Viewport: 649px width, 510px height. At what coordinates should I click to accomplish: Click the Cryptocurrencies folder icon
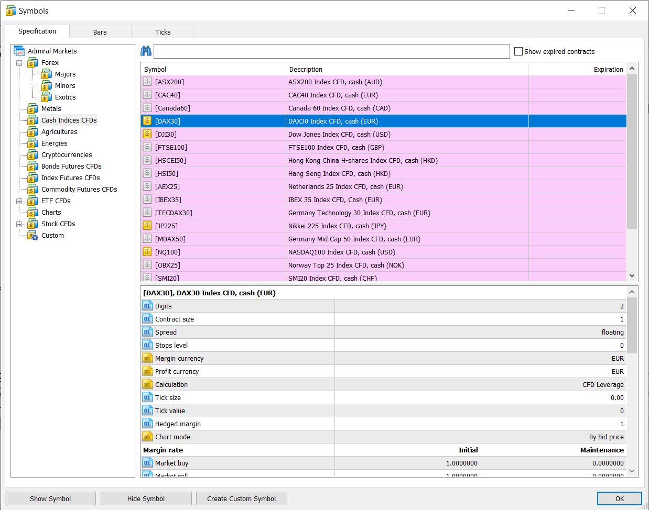pyautogui.click(x=33, y=154)
